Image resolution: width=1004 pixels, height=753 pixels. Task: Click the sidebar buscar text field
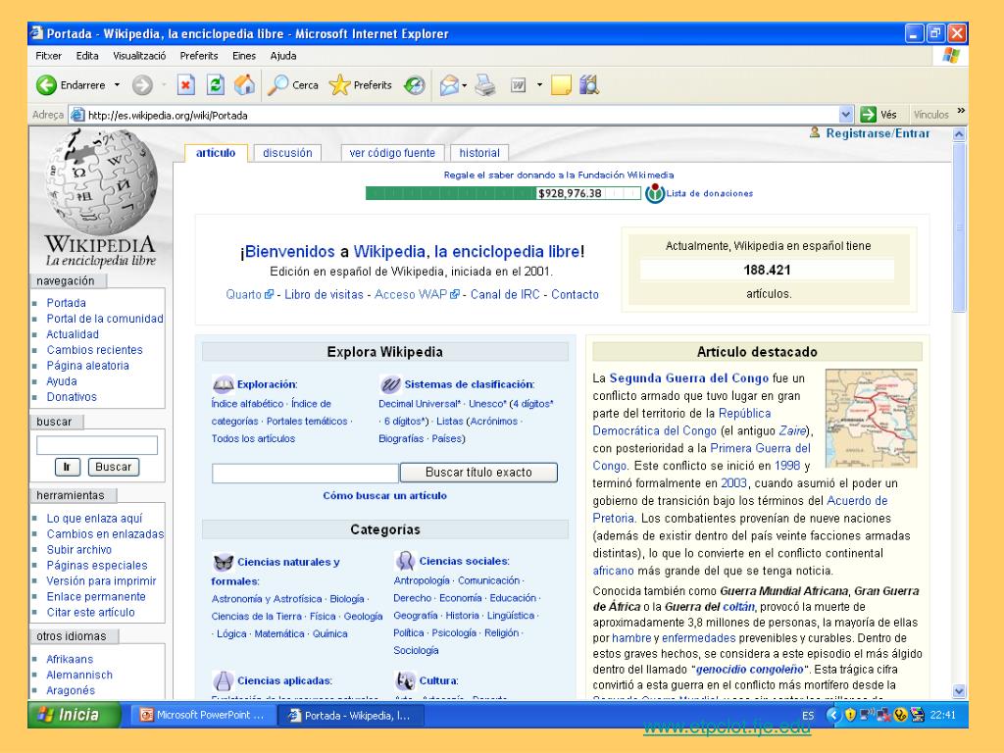[97, 445]
